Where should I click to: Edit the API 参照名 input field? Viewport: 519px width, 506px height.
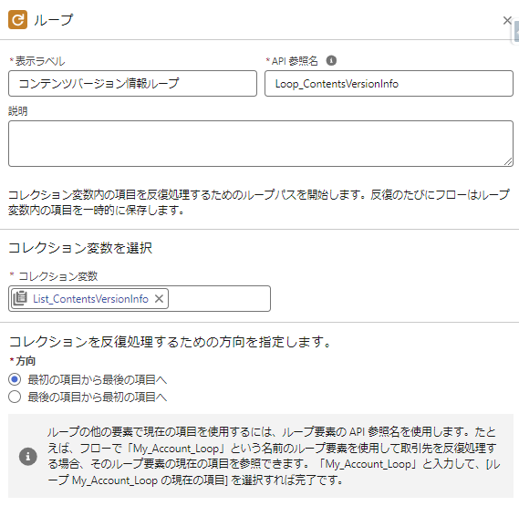click(389, 83)
